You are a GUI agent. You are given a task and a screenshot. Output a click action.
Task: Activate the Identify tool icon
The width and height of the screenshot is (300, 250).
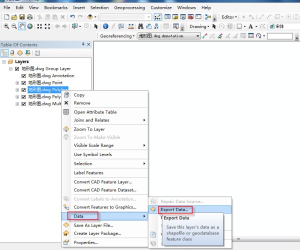pyautogui.click(x=106, y=26)
